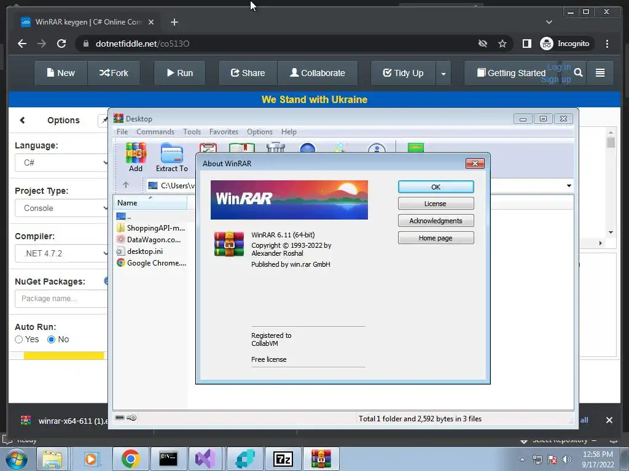Open the Project Type dropdown showing Console

coord(61,209)
